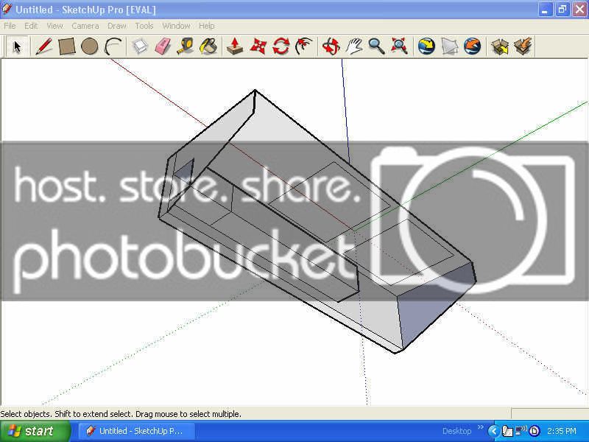Select the Orbit tool

coord(331,46)
